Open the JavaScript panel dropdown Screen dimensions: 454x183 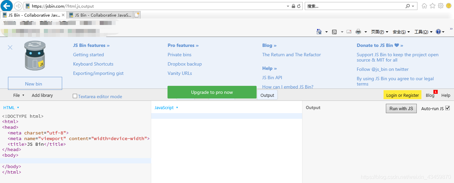coord(167,107)
